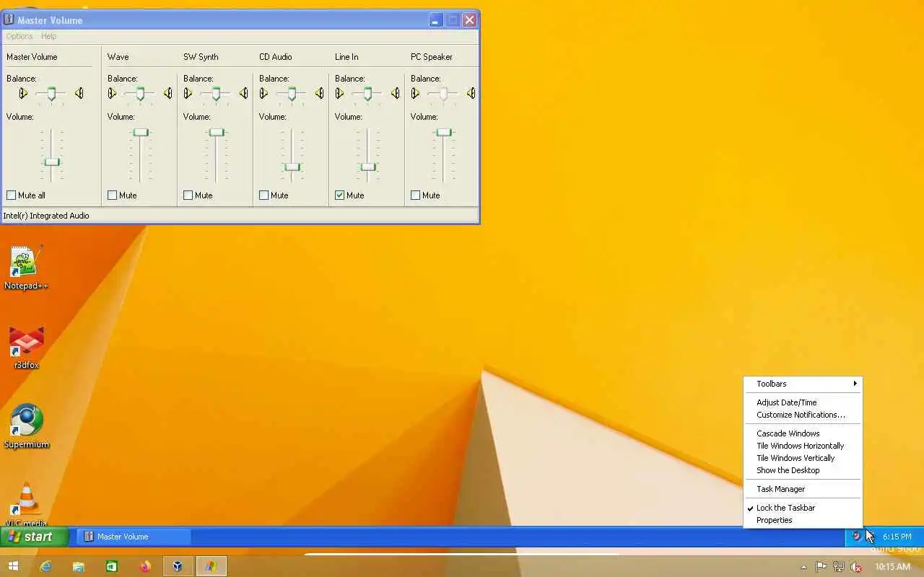924x577 pixels.
Task: Click the PC Speaker volume slider thumb
Action: click(x=444, y=132)
